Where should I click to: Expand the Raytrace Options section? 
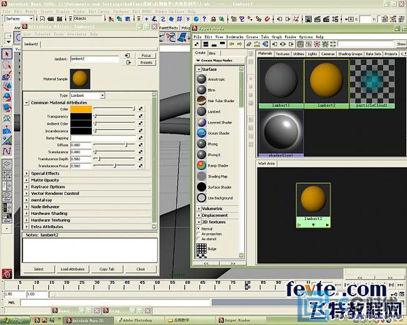coord(26,187)
